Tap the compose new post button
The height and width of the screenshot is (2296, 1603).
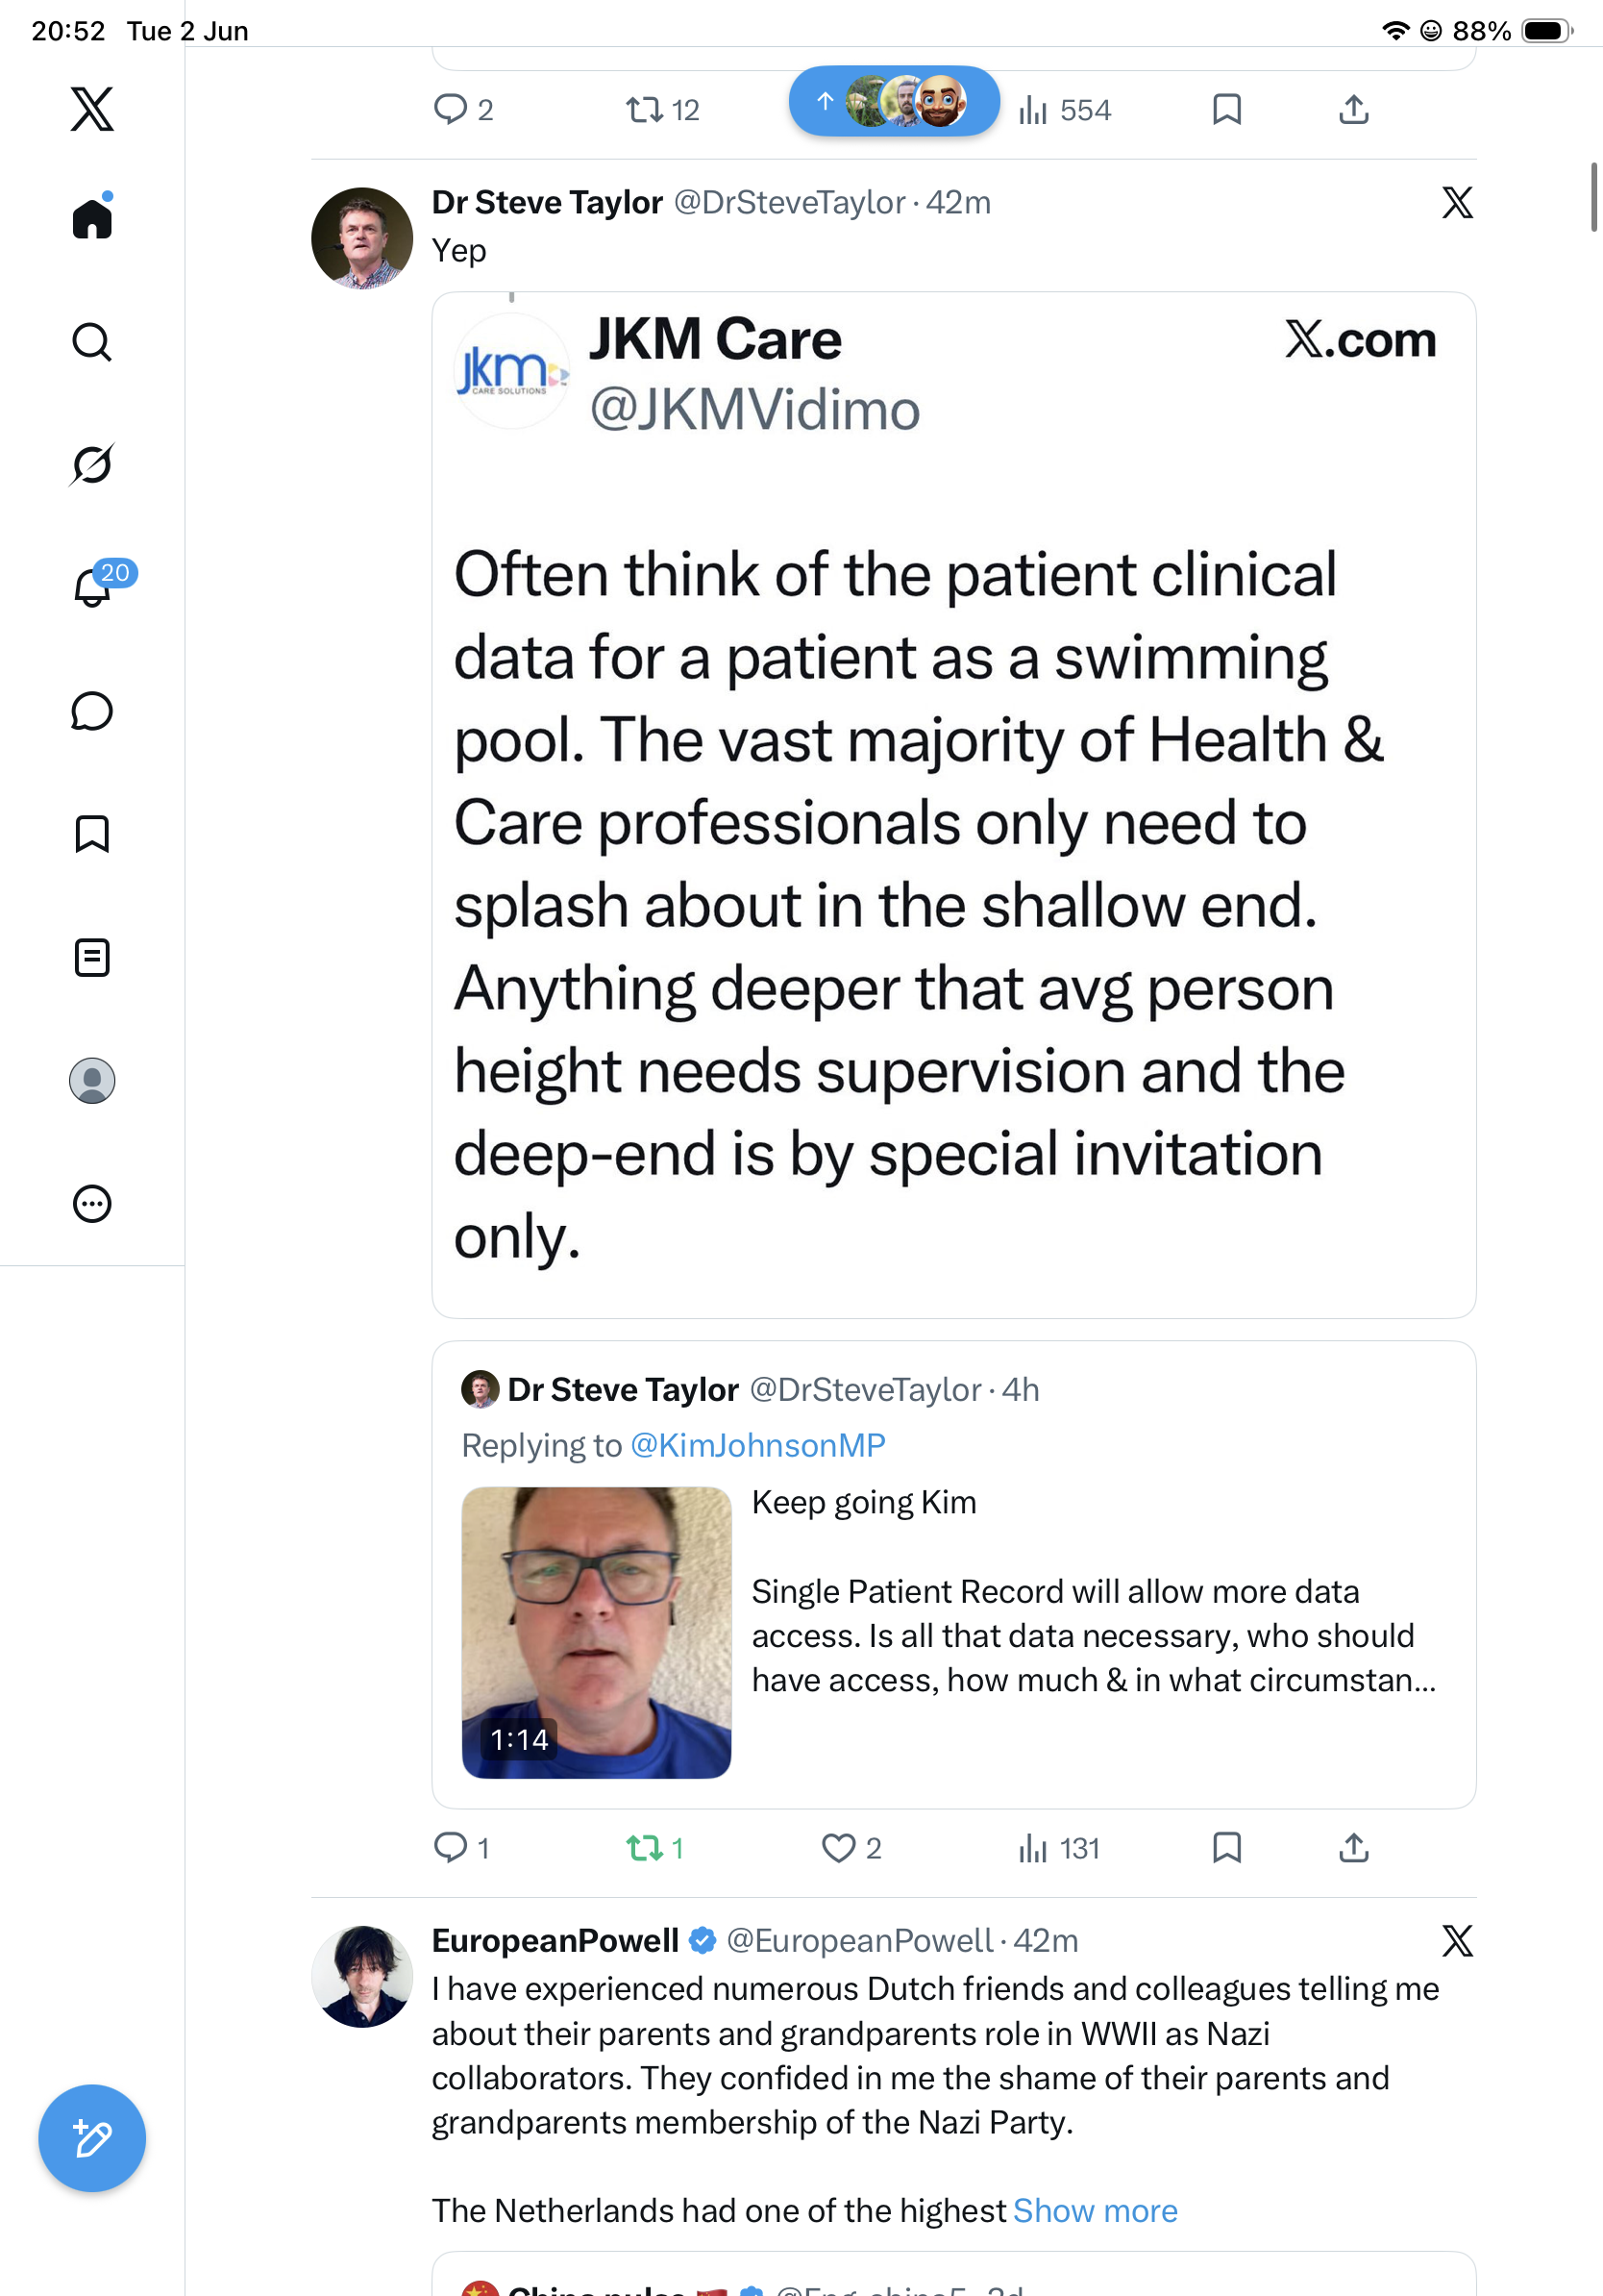92,2138
